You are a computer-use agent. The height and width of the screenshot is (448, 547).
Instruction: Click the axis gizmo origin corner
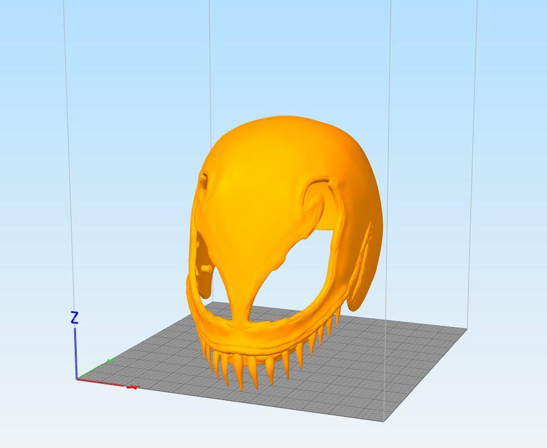coord(76,379)
